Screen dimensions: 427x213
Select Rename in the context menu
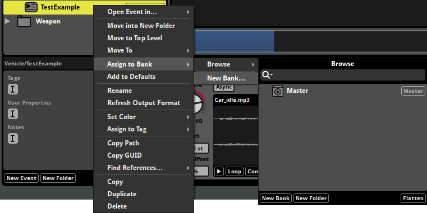click(144, 91)
